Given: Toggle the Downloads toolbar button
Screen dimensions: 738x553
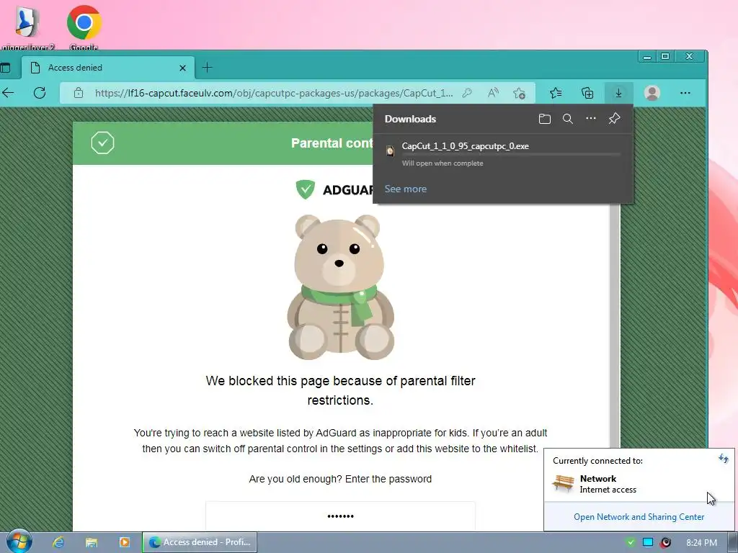Looking at the screenshot, I should tap(618, 93).
